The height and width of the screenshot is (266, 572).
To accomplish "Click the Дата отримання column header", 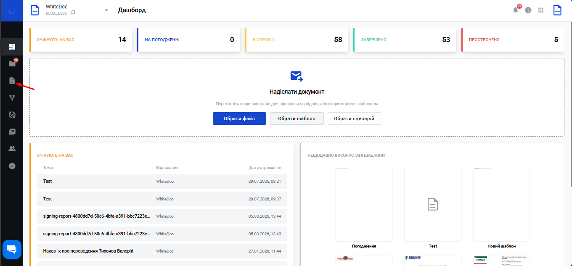I will (x=265, y=168).
